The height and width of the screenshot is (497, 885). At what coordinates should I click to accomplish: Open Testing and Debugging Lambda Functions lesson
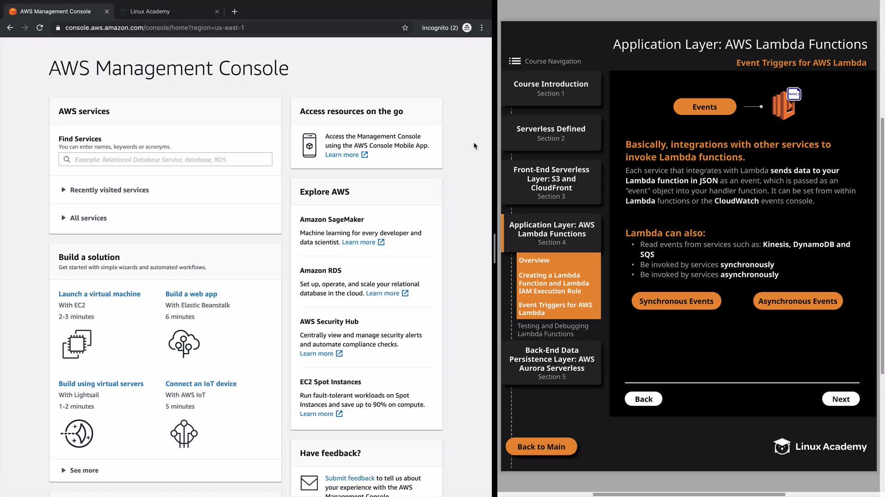552,330
